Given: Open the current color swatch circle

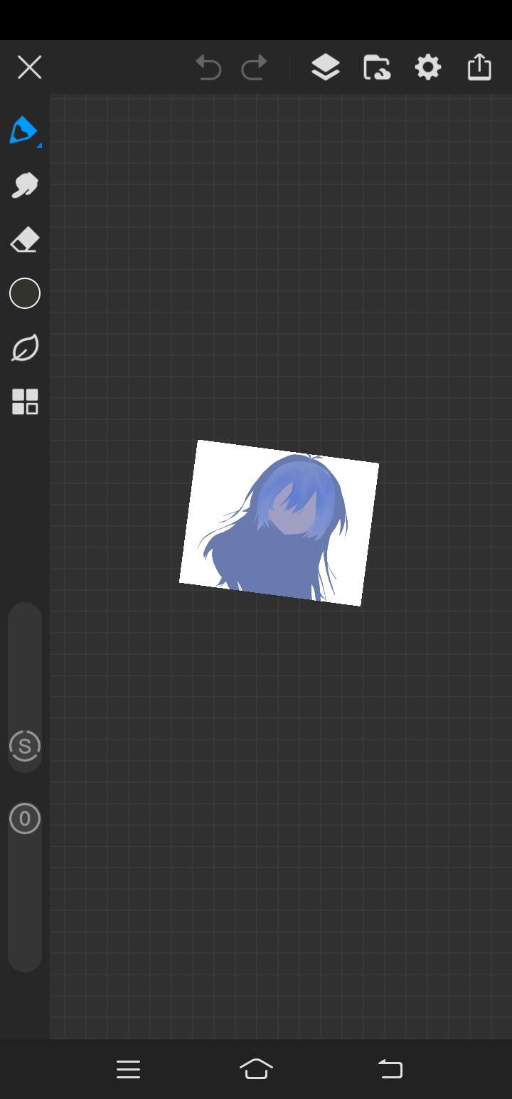Looking at the screenshot, I should click(x=25, y=293).
